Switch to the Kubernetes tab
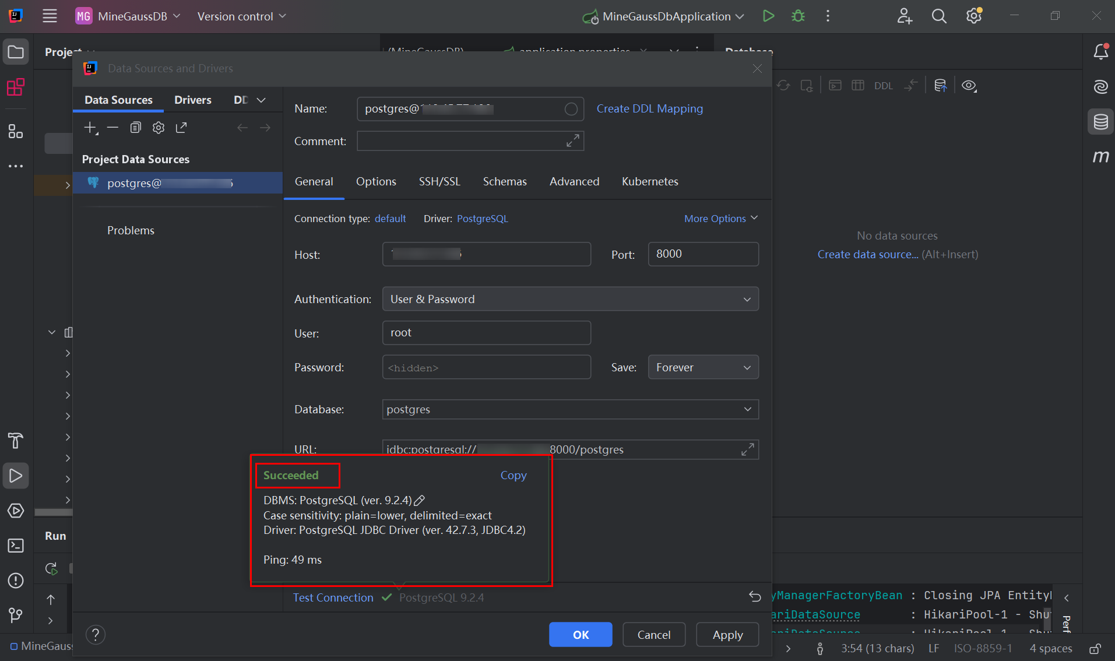The width and height of the screenshot is (1115, 661). click(x=650, y=181)
